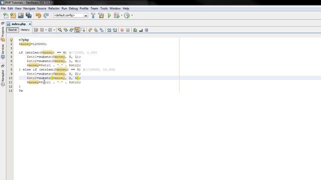The image size is (321, 180).
Task: Select the index.php editor tab
Action: click(19, 24)
